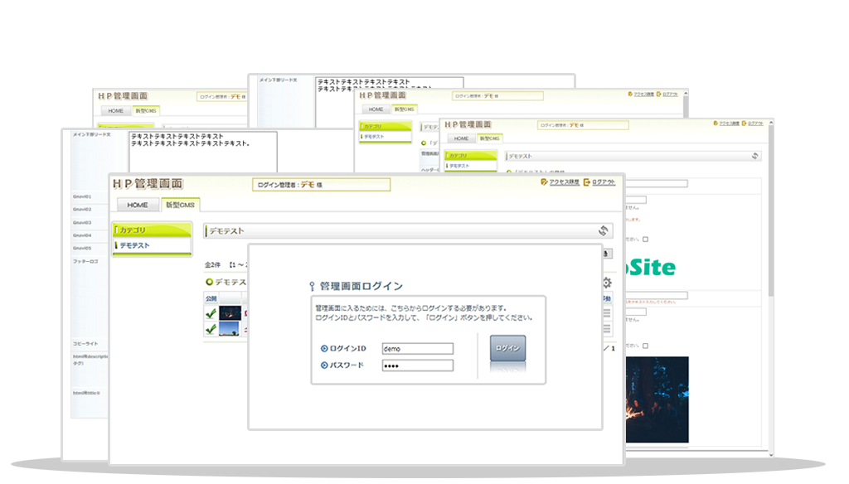849x484 pixels.
Task: Click フッターロゴ label in left window
Action: [x=85, y=262]
